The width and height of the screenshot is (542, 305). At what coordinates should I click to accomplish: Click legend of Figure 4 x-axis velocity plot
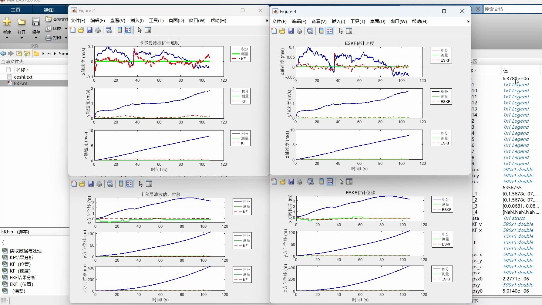tap(441, 55)
